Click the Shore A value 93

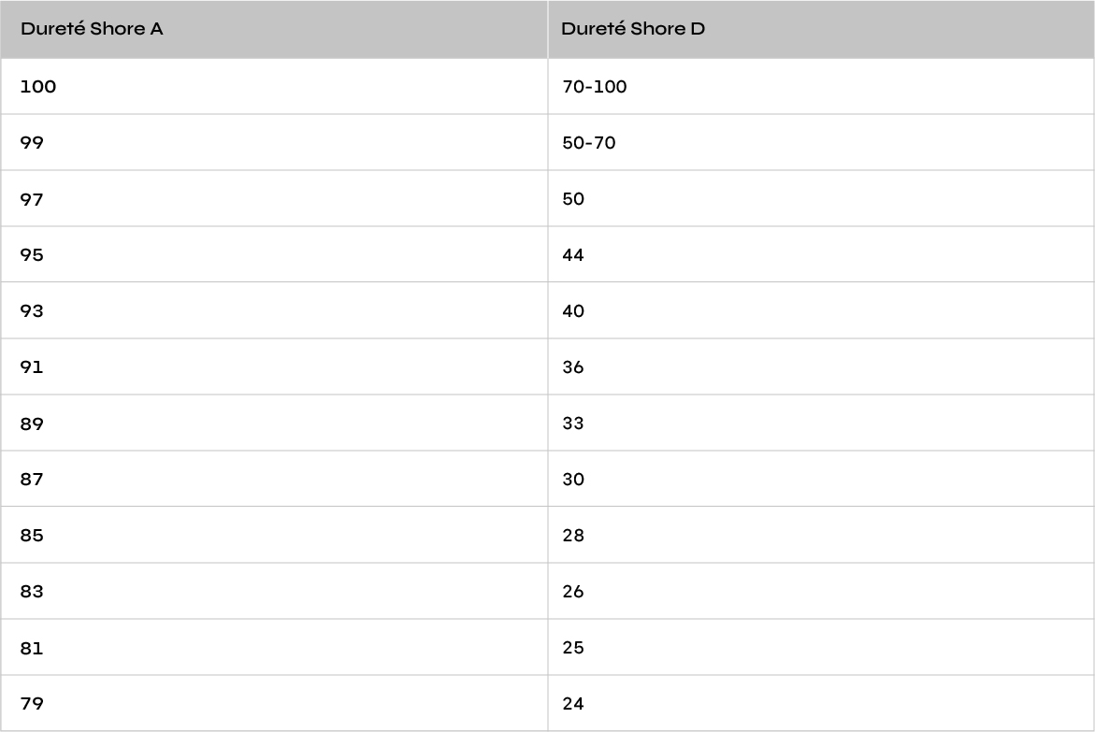click(32, 310)
